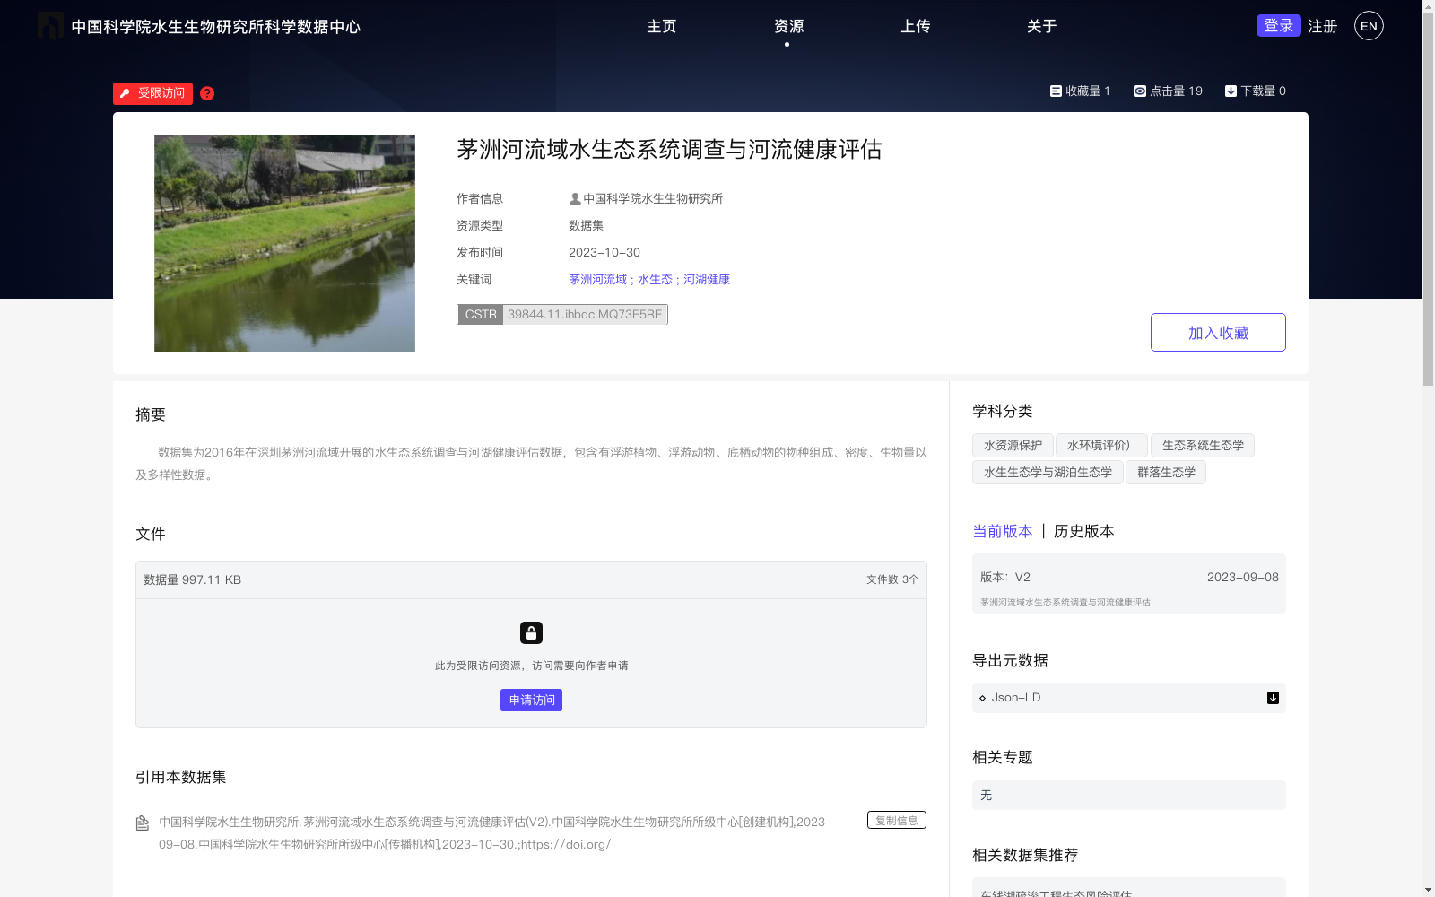Click the Json-LD download arrow icon
This screenshot has height=897, width=1435.
point(1273,698)
